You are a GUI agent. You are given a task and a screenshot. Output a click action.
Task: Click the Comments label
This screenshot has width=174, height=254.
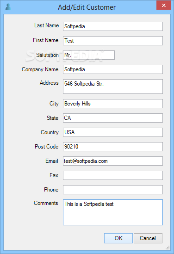[46, 203]
